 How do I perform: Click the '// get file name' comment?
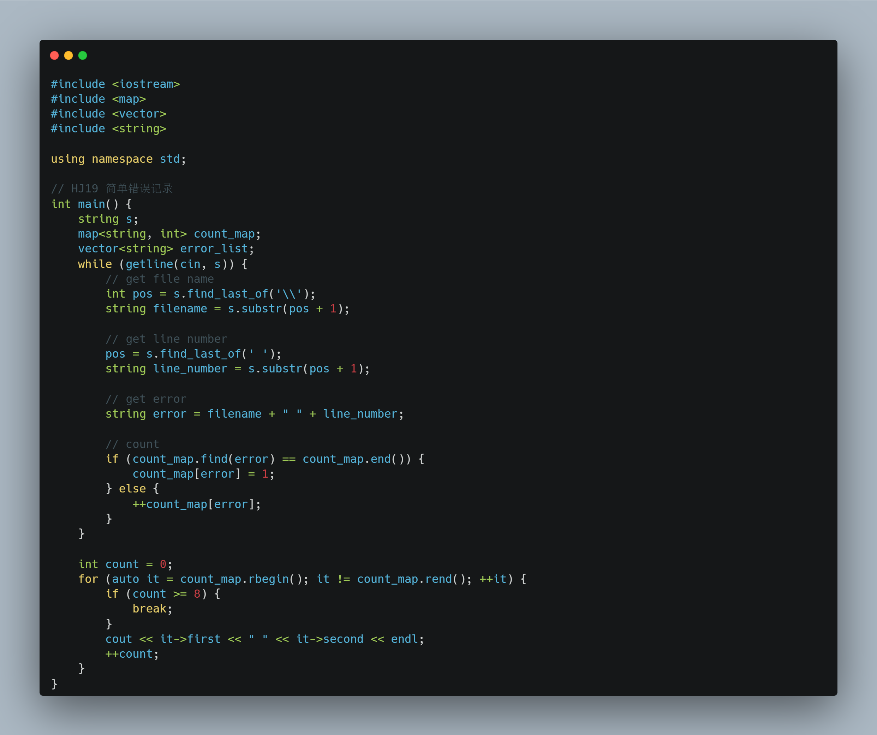[160, 279]
